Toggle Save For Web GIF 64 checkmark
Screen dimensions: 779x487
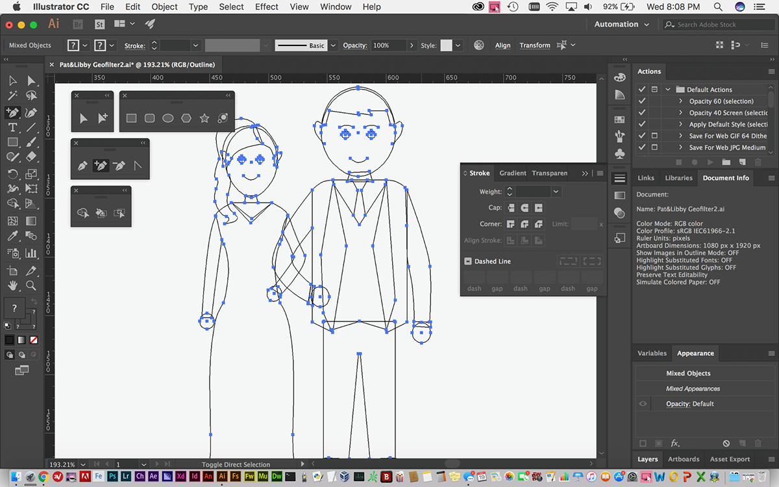click(x=642, y=136)
